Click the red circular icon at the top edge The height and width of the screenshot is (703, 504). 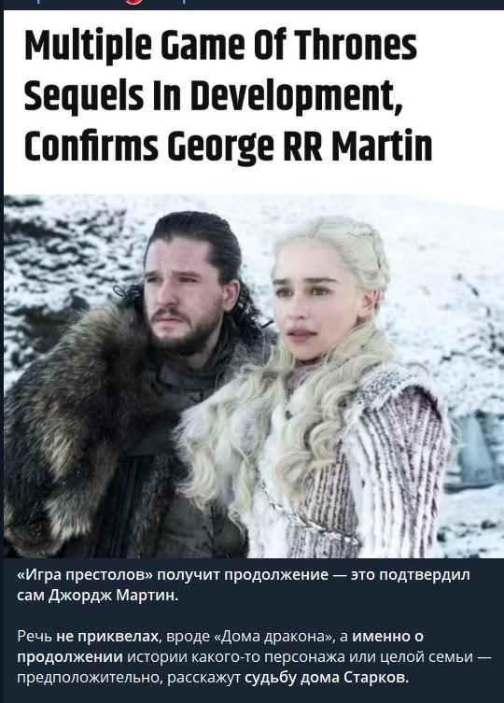(134, 1)
